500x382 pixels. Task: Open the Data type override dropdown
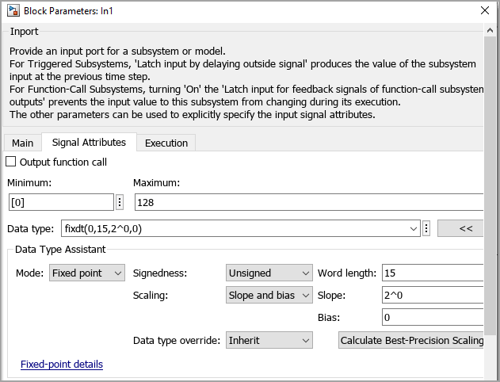(269, 340)
